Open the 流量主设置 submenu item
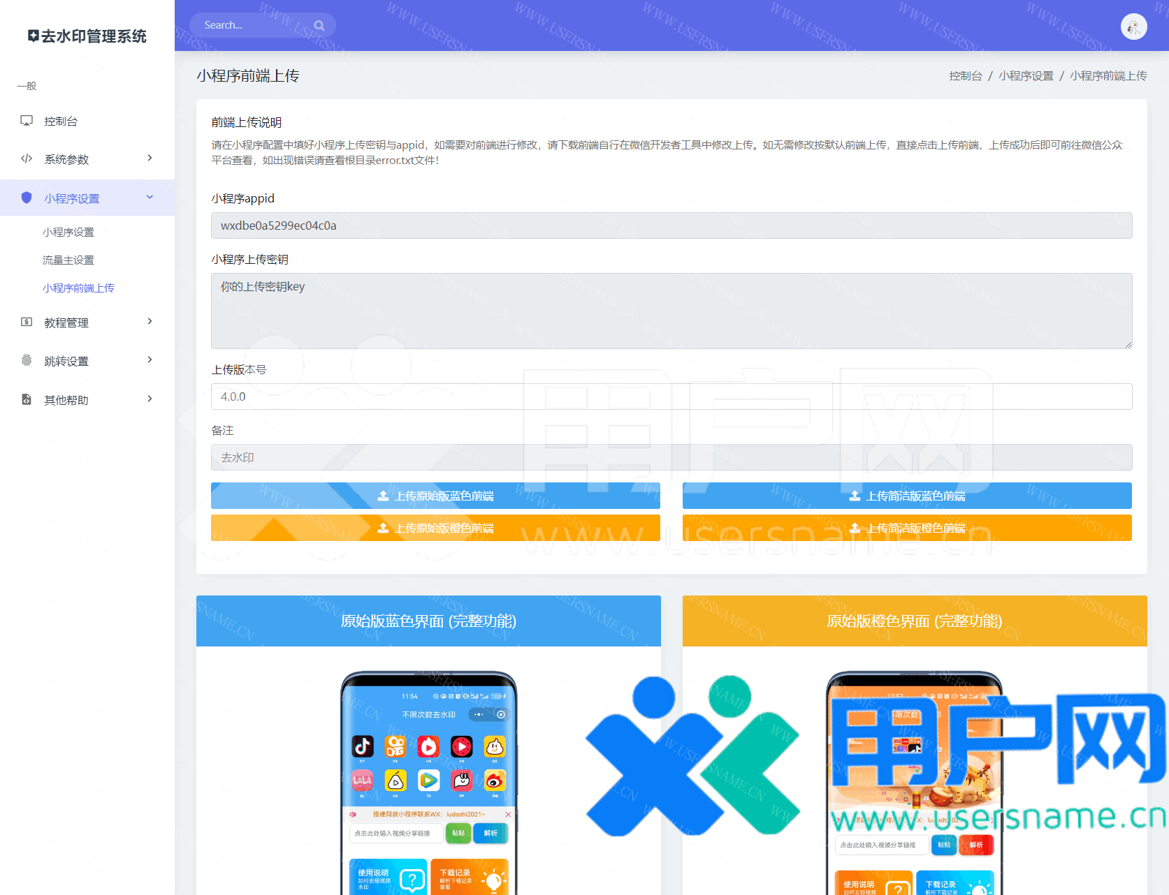This screenshot has width=1169, height=895. coord(68,260)
